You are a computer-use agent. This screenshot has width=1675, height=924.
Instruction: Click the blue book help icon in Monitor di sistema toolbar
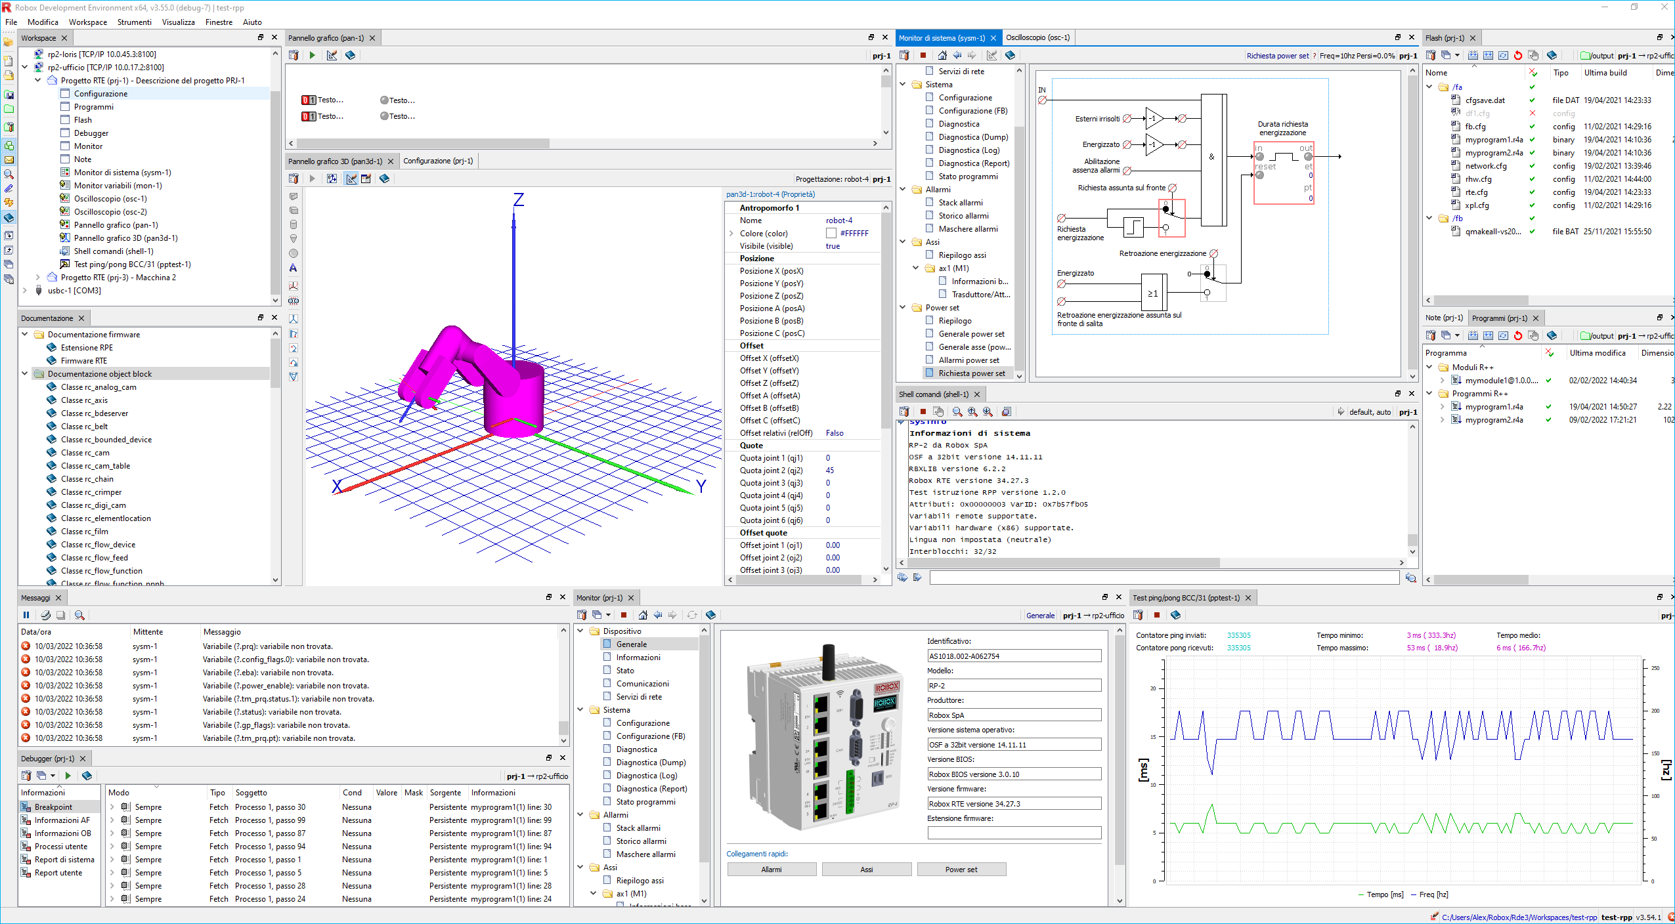1010,55
